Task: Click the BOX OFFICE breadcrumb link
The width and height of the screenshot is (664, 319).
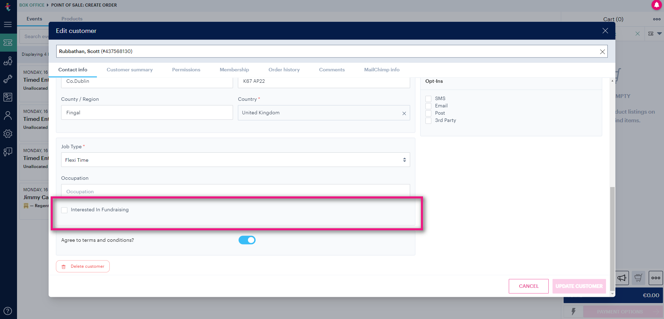Action: [x=32, y=5]
